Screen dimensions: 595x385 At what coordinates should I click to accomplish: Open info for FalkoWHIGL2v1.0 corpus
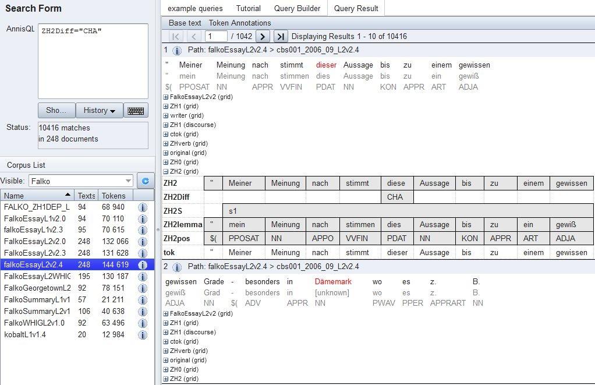[x=142, y=323]
